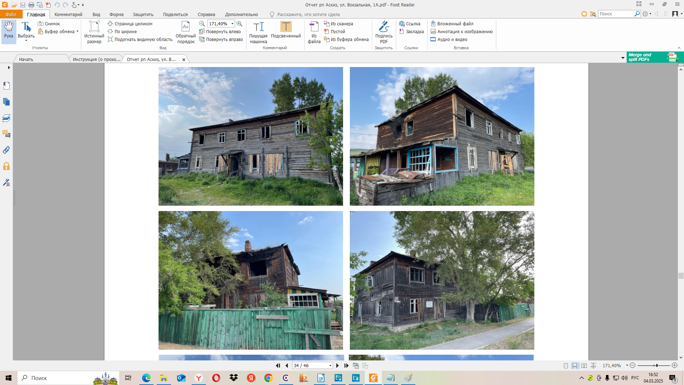The width and height of the screenshot is (684, 385).
Task: Switch to the Комментарий ribbon tab
Action: (x=68, y=14)
